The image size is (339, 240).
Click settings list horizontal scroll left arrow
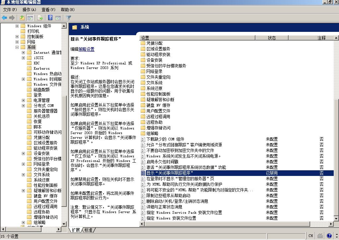click(142, 224)
